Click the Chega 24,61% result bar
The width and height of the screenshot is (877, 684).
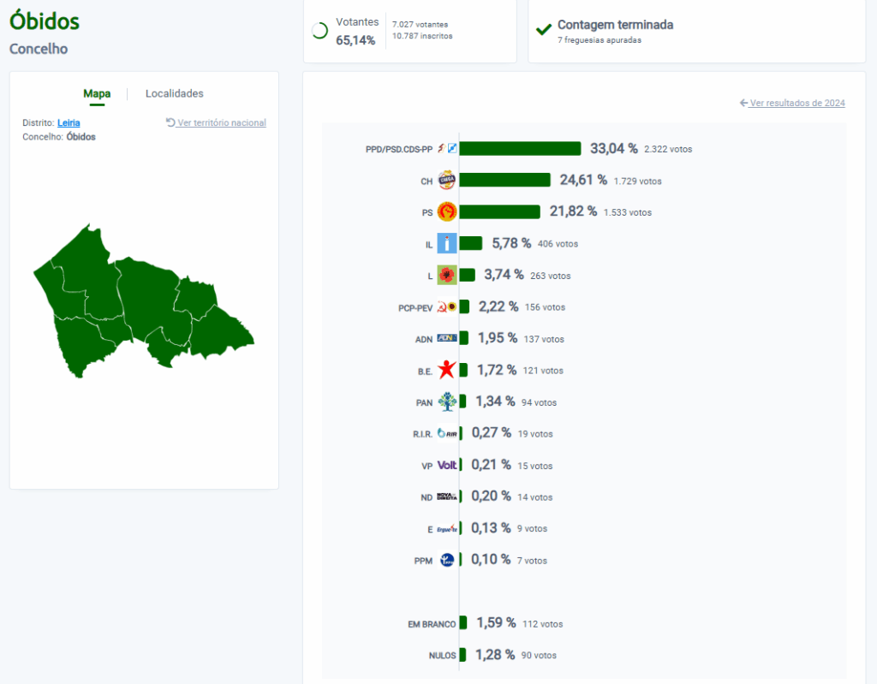pyautogui.click(x=504, y=180)
